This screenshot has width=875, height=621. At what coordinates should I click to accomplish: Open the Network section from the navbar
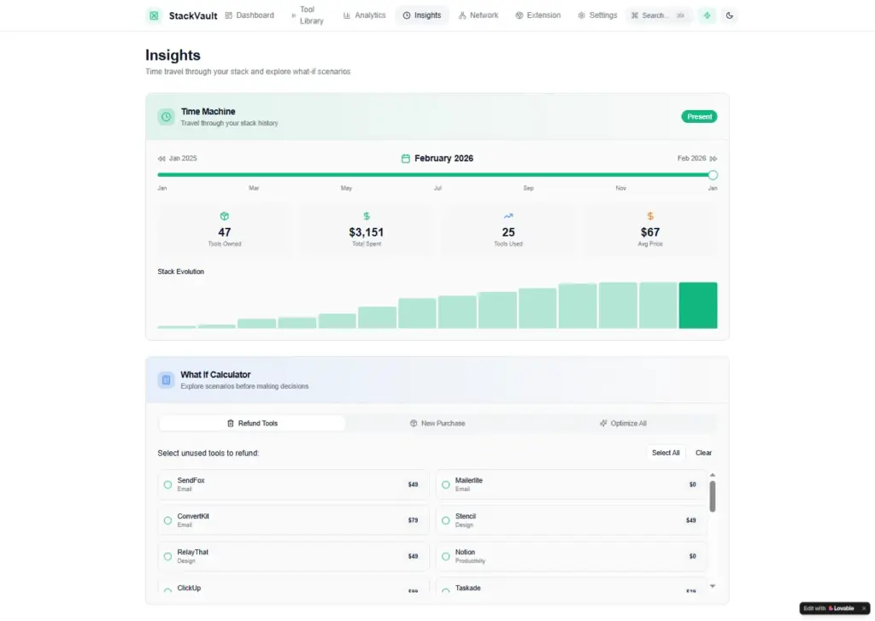(478, 15)
